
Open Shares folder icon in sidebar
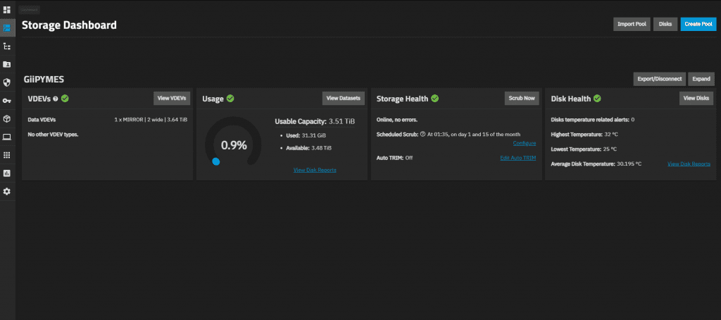click(x=7, y=64)
